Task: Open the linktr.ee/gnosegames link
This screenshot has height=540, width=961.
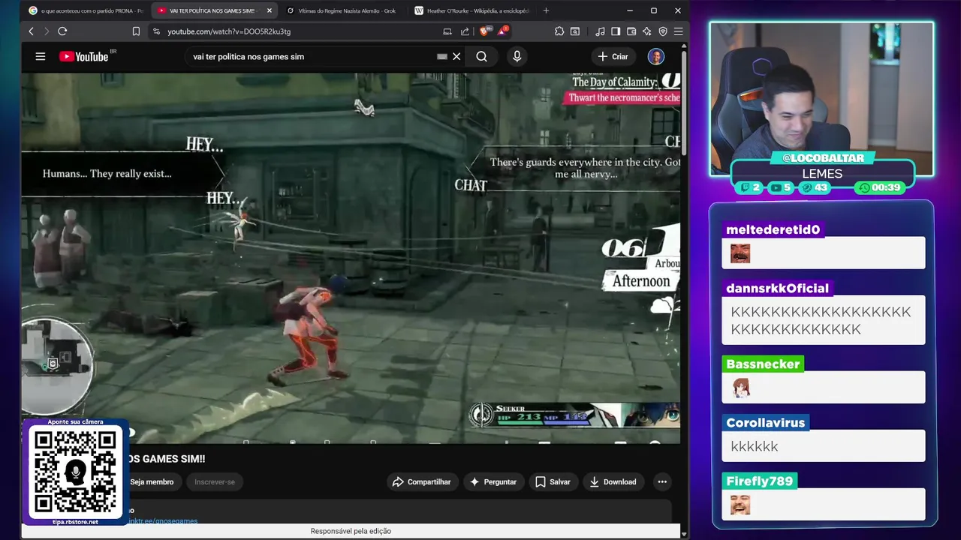Action: click(x=162, y=520)
